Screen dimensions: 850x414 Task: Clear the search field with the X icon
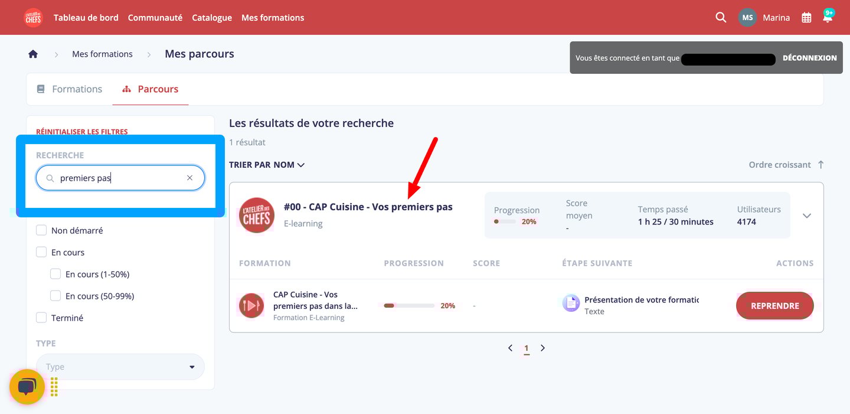coord(189,177)
